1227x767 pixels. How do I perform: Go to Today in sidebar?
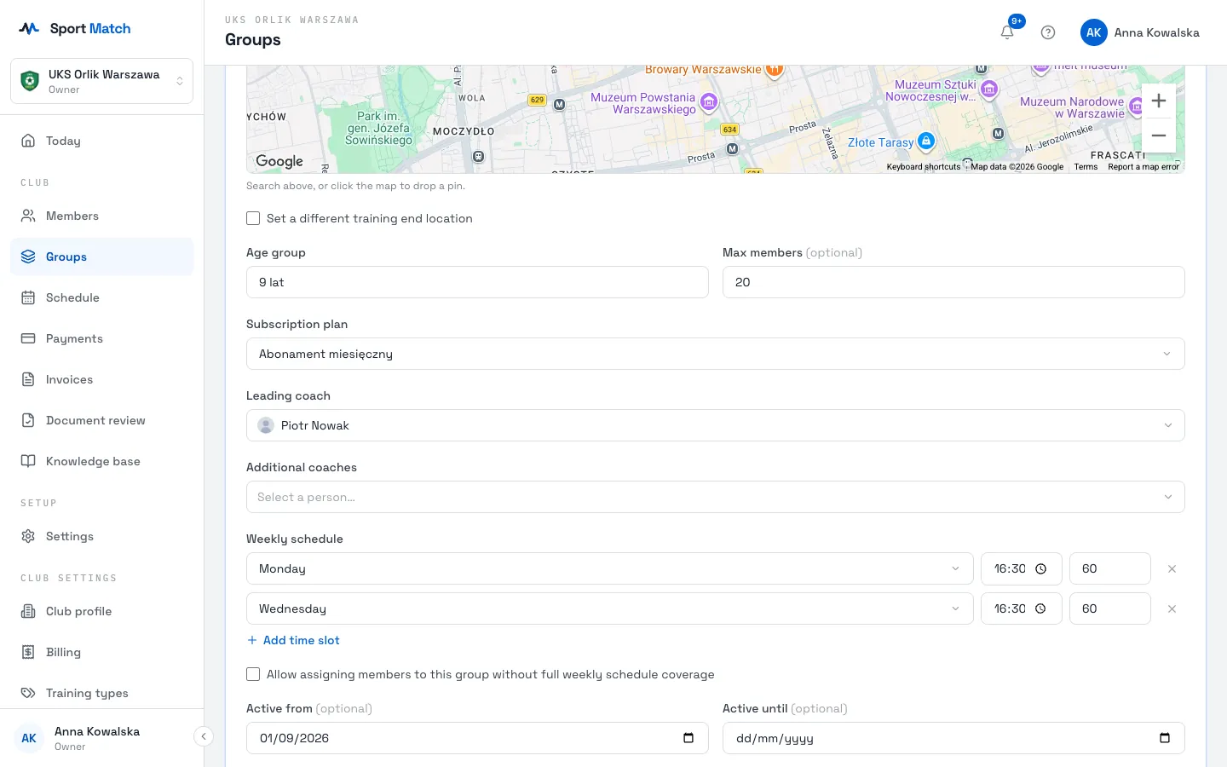pyautogui.click(x=101, y=141)
